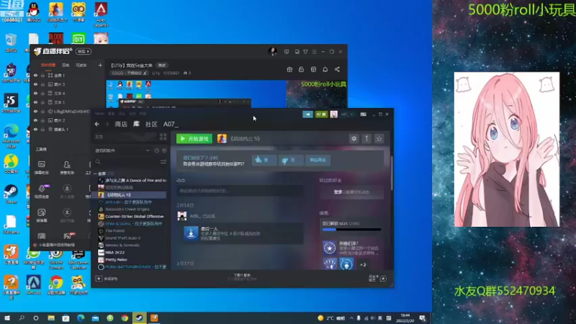
Task: Click the achievements progress bar in Steam
Action: 351,230
